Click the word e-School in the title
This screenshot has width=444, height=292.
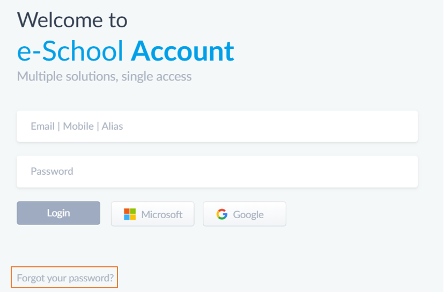[70, 51]
